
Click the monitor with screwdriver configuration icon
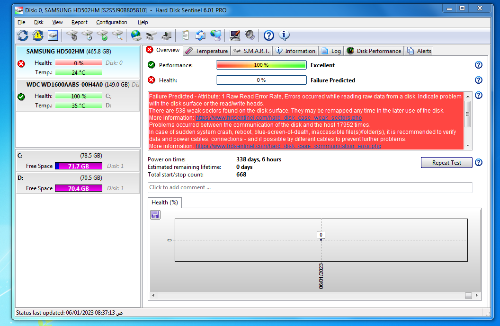click(235, 35)
